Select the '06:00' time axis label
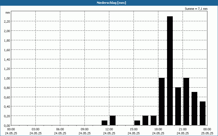This screenshot has height=136, width=218. pos(60,129)
